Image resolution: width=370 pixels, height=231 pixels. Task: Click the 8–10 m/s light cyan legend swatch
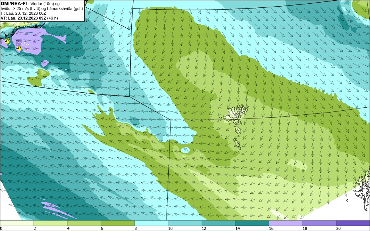tap(151, 223)
